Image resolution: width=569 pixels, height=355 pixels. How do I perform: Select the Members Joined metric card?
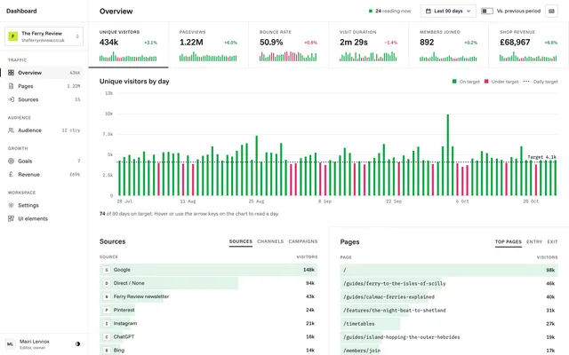(x=448, y=44)
